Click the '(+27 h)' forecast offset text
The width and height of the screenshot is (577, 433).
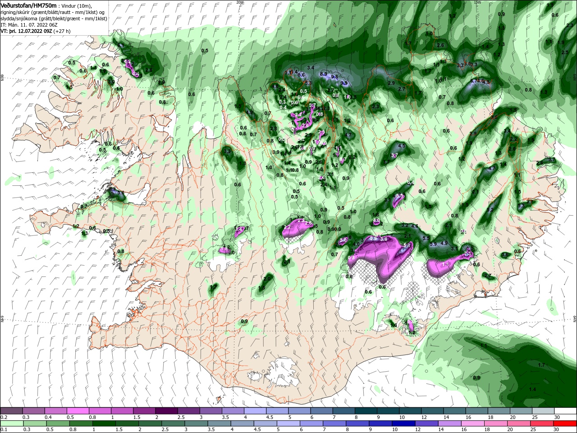coord(62,31)
